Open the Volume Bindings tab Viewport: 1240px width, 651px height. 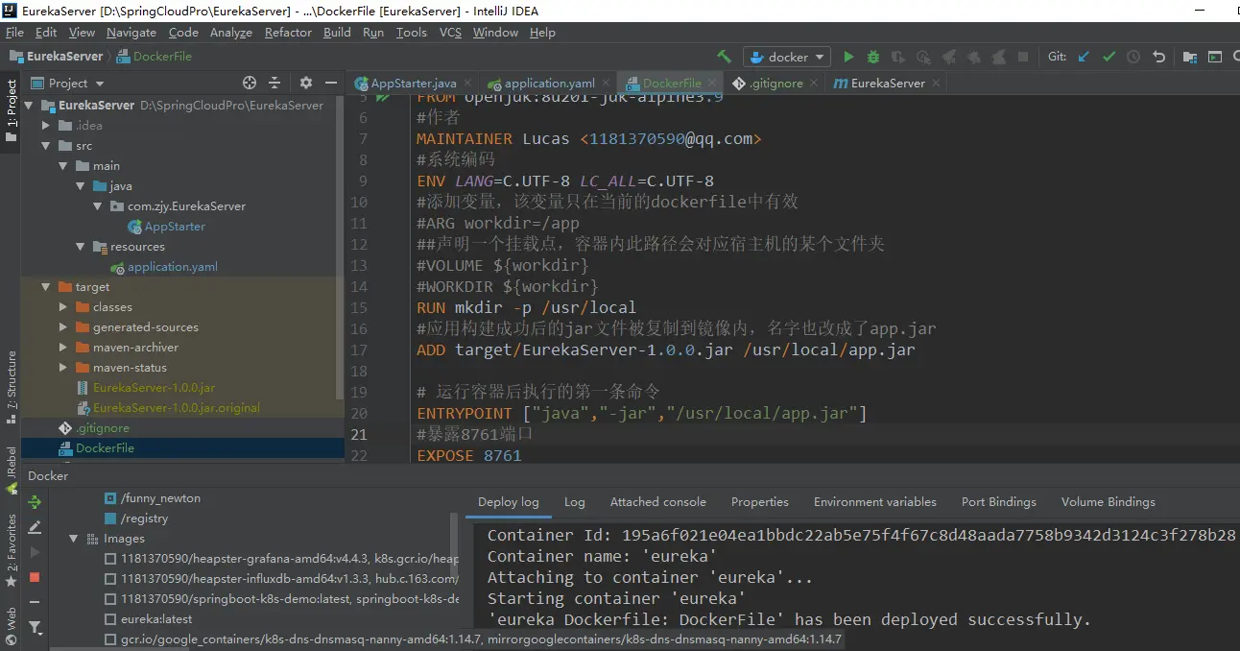click(x=1109, y=502)
